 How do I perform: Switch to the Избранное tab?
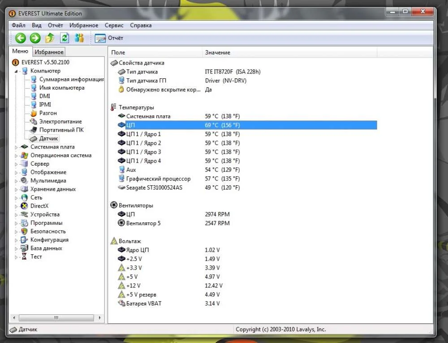click(49, 52)
